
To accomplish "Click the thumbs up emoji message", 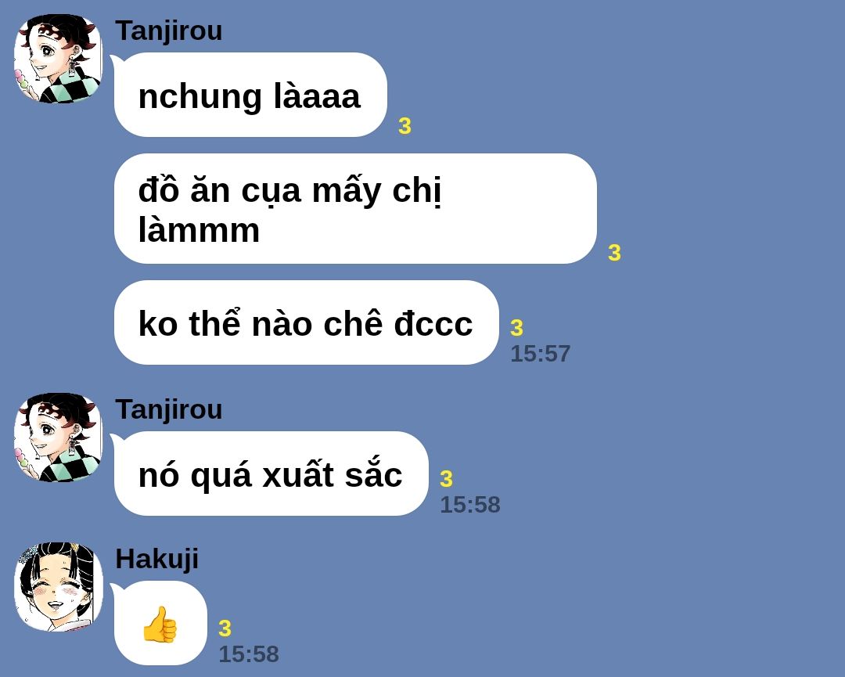I will tap(160, 625).
